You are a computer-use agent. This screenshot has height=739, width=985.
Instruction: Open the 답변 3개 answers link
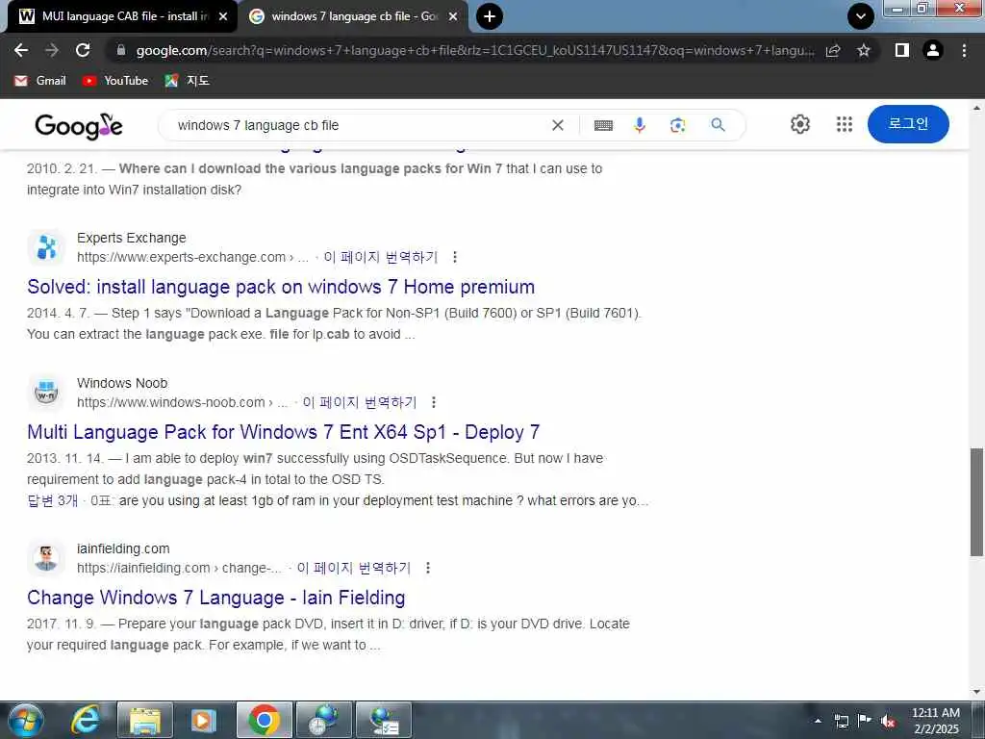pyautogui.click(x=52, y=500)
